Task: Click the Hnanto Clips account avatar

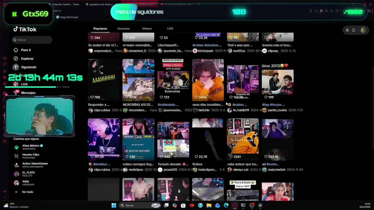Action: click(16, 156)
